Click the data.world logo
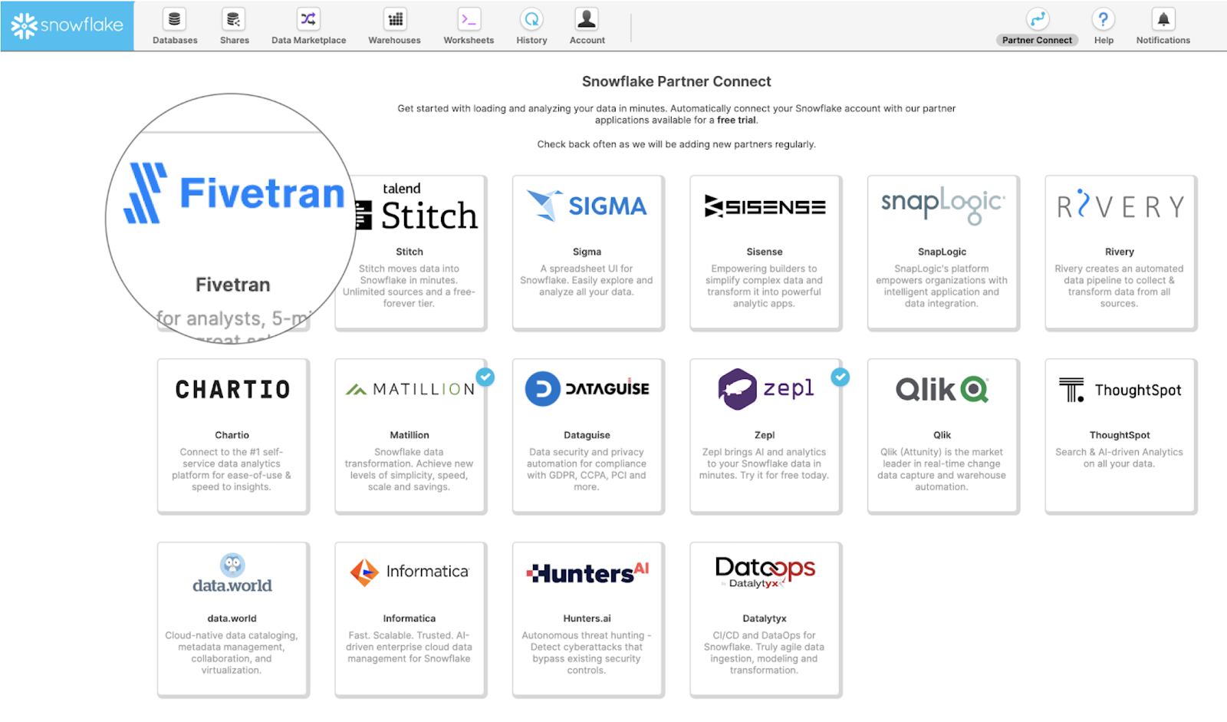The image size is (1227, 722). click(232, 574)
